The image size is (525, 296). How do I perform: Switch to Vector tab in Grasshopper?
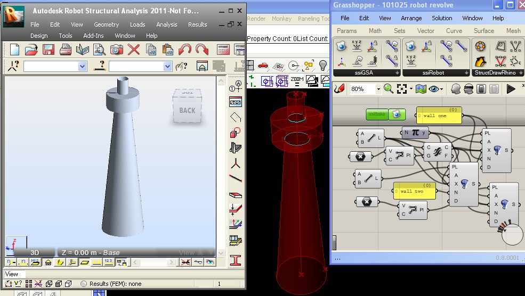[425, 30]
